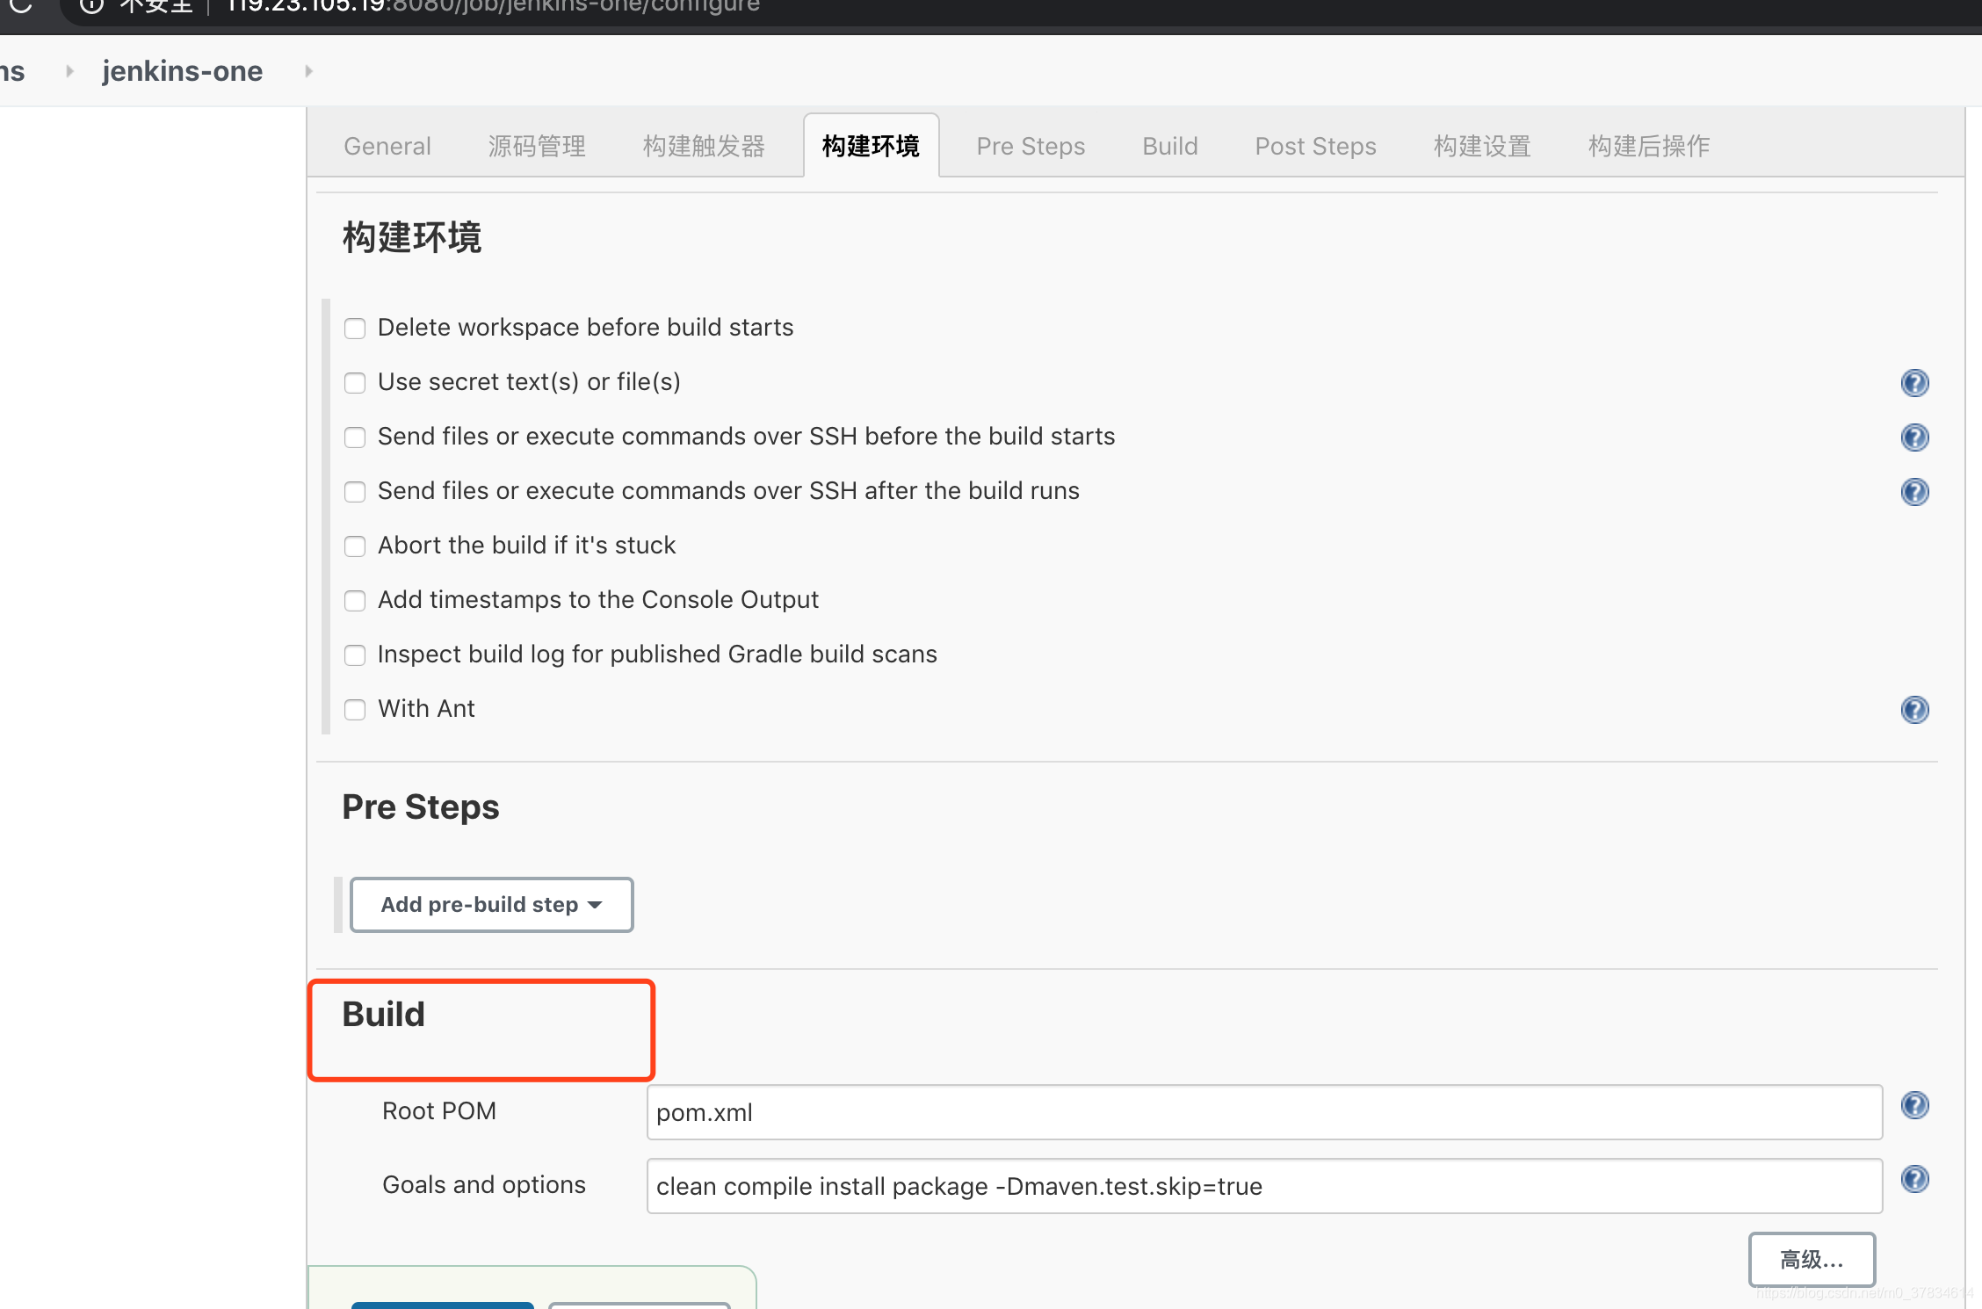Click the site security info icon

[x=91, y=5]
